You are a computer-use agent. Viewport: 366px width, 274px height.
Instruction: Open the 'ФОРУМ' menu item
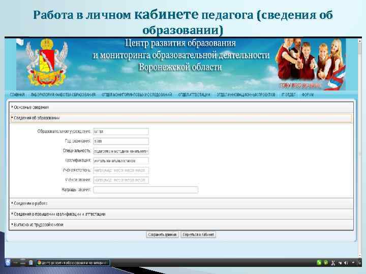pos(308,94)
